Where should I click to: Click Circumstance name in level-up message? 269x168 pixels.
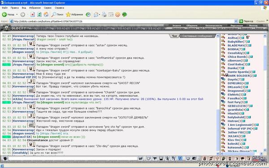pos(37,140)
